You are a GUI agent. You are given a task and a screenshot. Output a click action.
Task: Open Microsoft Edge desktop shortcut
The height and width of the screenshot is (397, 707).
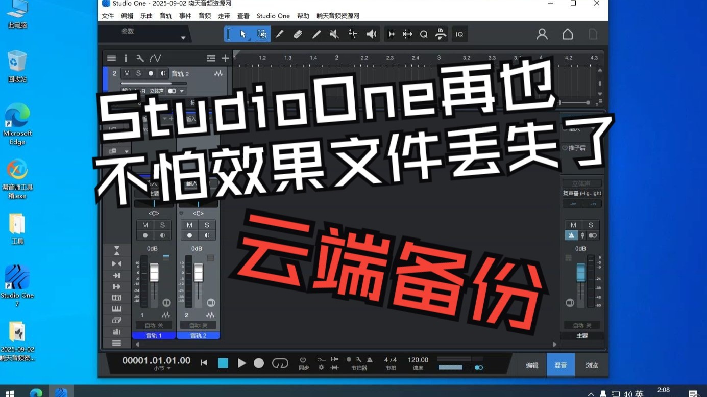(x=17, y=124)
